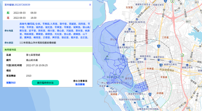Open the 預覽列印 print preview link
202x111 pixels.
click(x=11, y=83)
